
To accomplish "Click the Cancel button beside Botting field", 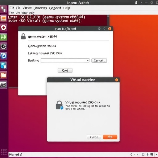I will click(99, 60).
